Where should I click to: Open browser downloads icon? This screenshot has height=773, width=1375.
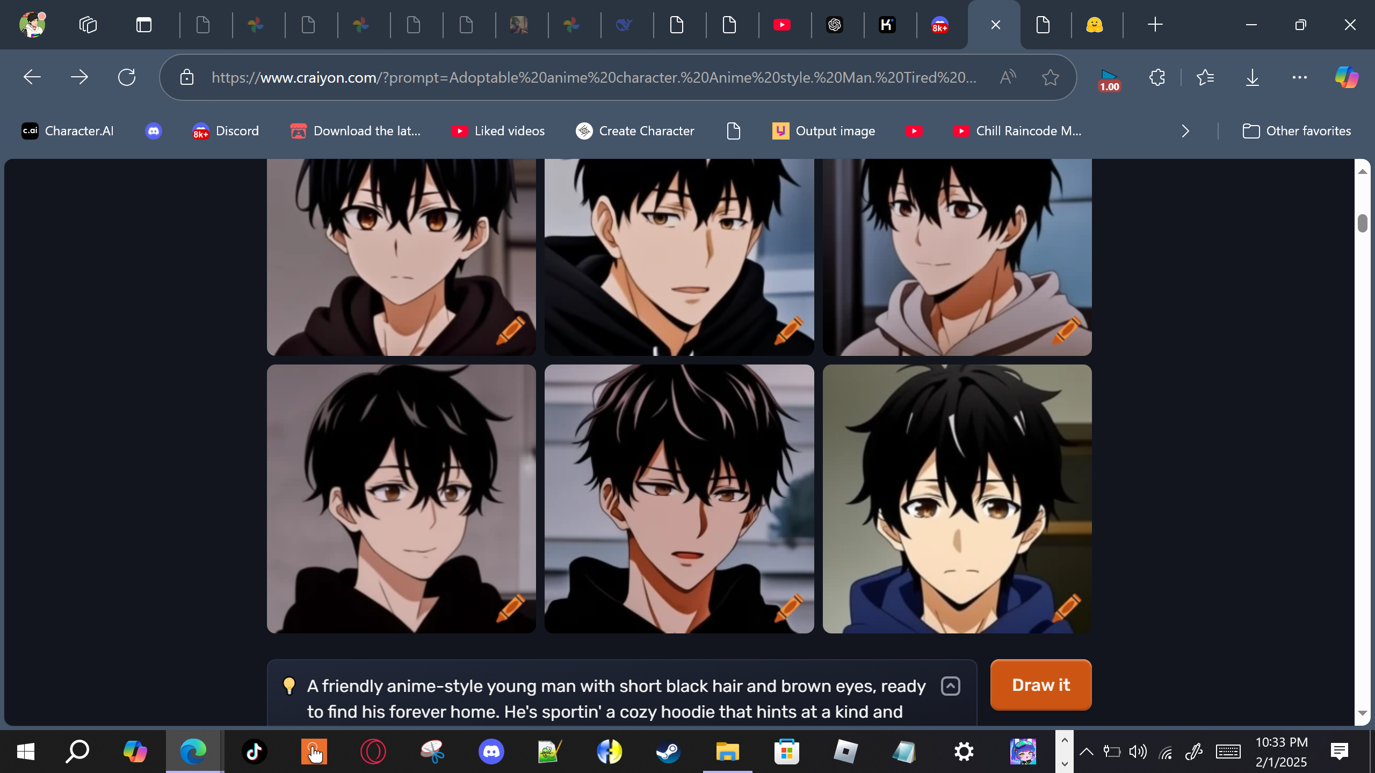(x=1252, y=77)
